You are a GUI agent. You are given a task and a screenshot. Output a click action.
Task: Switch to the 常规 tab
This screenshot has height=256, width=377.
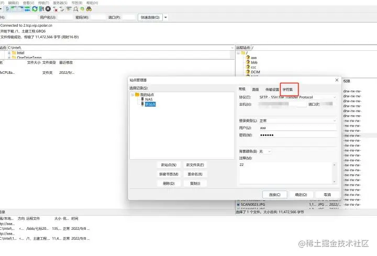pyautogui.click(x=242, y=89)
